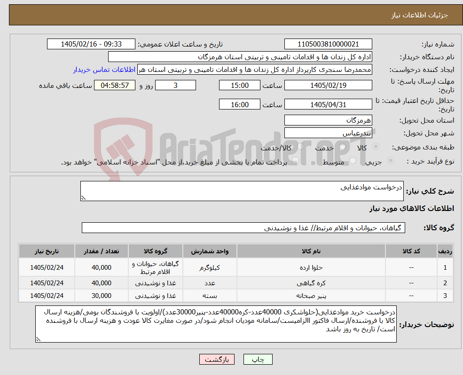Click quantity 40,000 in حلوا ارده row

102,267
